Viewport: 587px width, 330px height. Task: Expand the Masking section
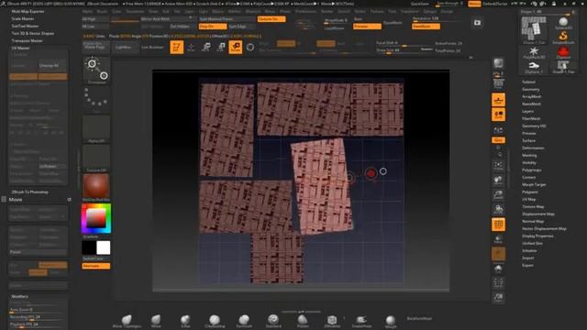pos(529,155)
